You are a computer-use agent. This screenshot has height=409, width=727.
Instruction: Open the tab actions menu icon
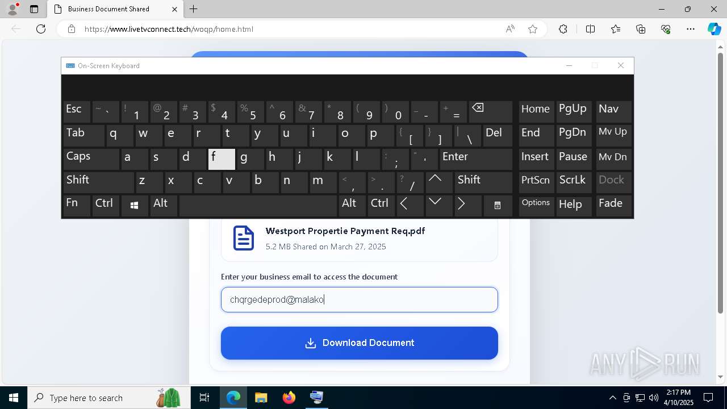(x=34, y=9)
